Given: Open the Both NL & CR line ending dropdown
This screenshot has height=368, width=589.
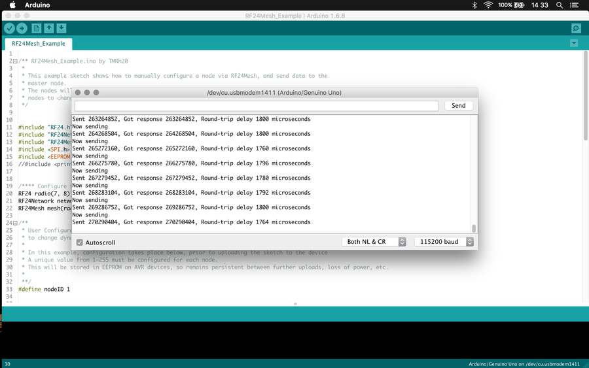Looking at the screenshot, I should tap(374, 242).
